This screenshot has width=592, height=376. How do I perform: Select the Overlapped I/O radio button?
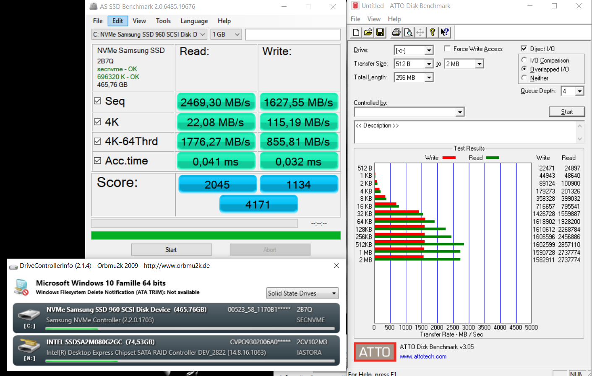[x=524, y=69]
